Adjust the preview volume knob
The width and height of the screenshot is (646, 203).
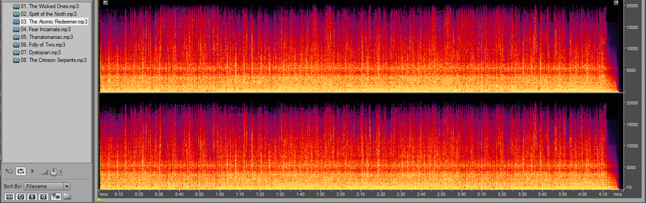53,172
